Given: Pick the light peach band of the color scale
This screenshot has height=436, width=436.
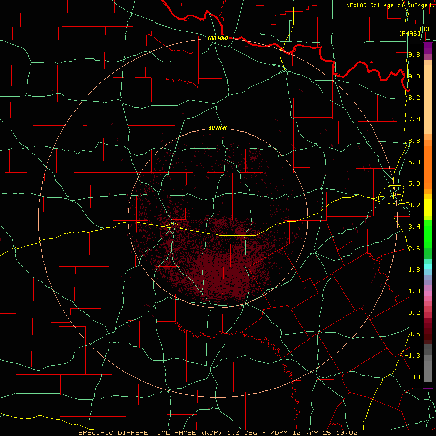Looking at the screenshot, I should coord(428,99).
